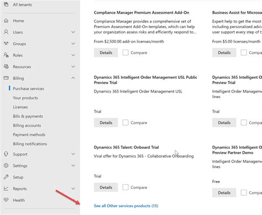
Task: Tick Compare for Business Assist product
Action: 244,52
